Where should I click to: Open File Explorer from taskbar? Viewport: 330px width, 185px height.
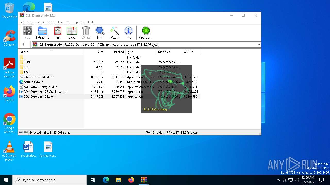(x=119, y=180)
